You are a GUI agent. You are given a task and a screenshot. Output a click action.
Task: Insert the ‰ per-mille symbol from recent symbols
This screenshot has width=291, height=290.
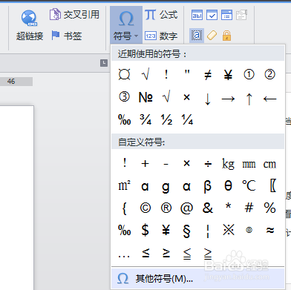click(x=125, y=119)
